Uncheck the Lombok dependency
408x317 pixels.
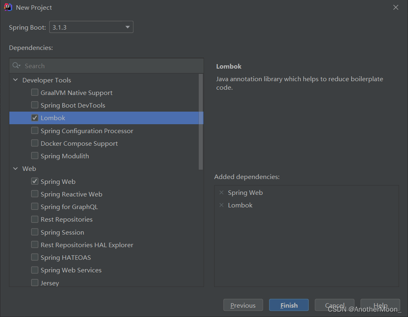pos(35,118)
